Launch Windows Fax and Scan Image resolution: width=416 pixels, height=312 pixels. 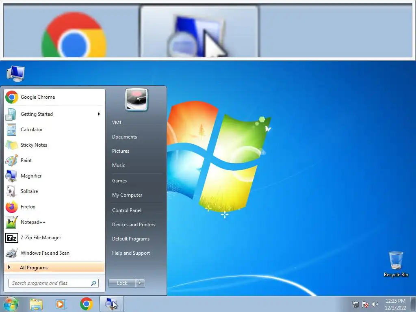(x=54, y=253)
